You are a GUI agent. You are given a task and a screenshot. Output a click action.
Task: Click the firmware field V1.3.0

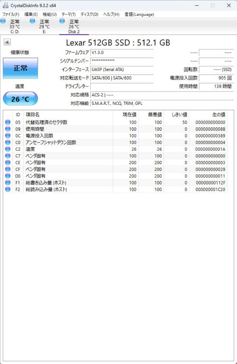122,53
